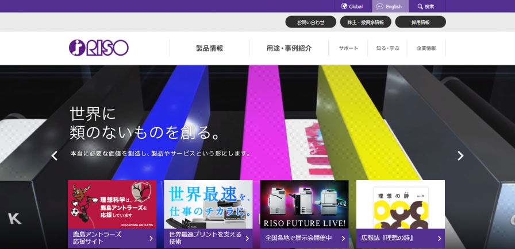The image size is (515, 249).
Task: Click chevron on 鹿島アントラーズ応援サイト card
Action: [151, 239]
